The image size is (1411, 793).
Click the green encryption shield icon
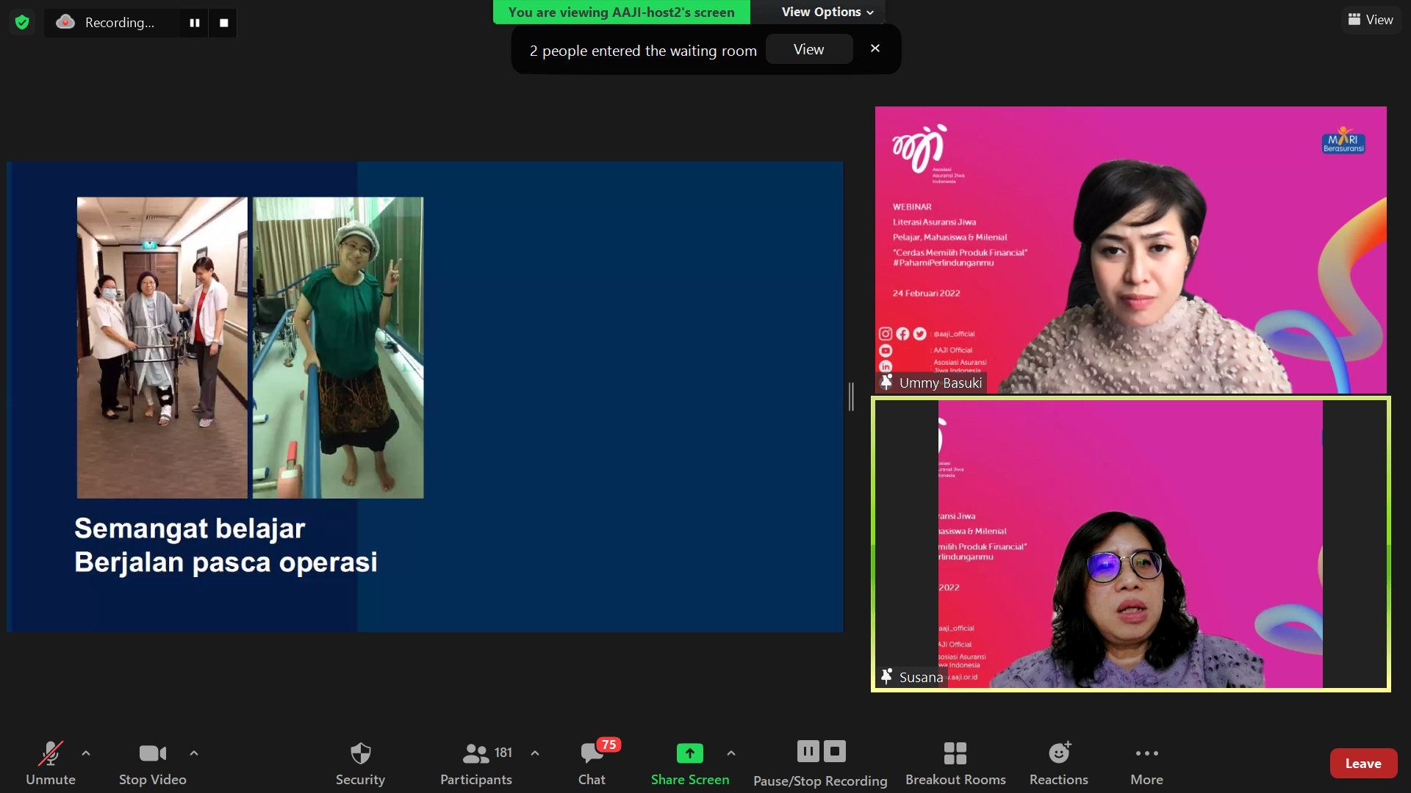pyautogui.click(x=22, y=22)
